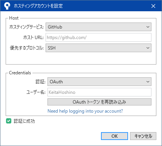Open authentication dropdown showing OAuth
162x146 pixels.
[x=99, y=81]
